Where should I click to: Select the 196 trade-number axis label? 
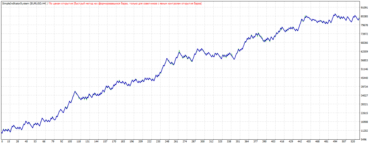(132, 142)
